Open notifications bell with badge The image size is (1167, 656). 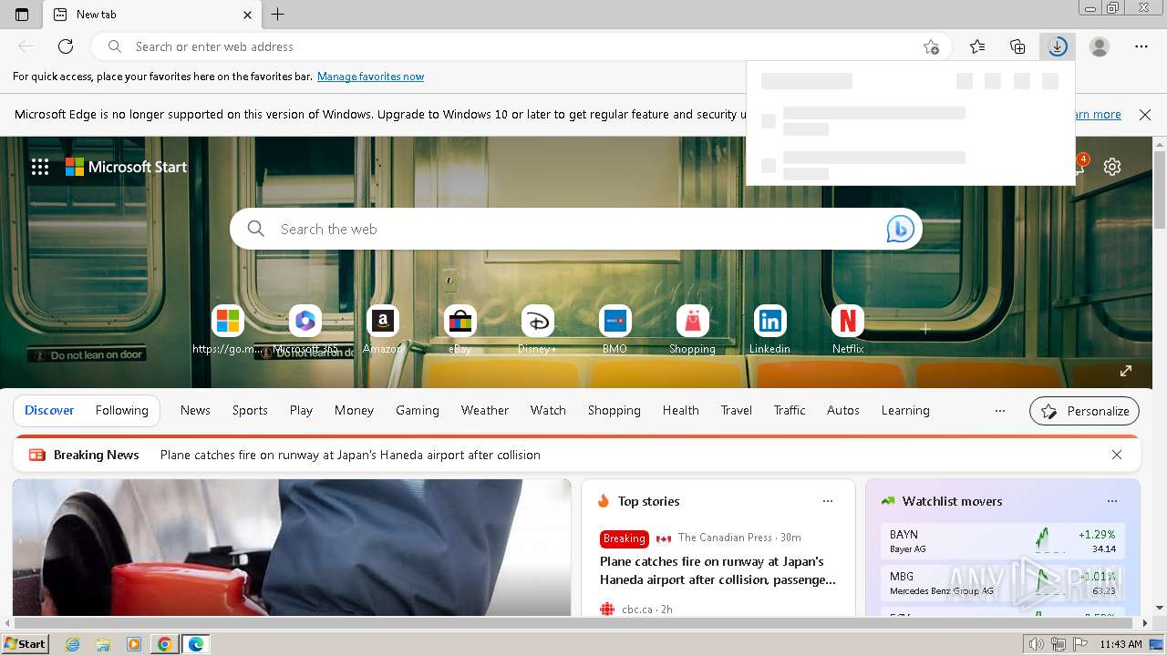[1080, 164]
